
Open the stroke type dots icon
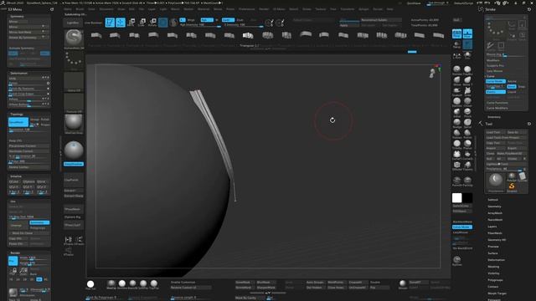(x=74, y=60)
